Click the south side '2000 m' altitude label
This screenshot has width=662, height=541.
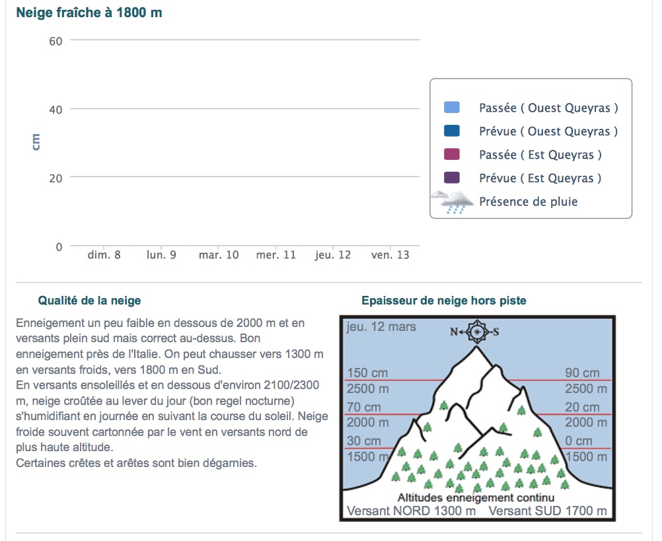click(x=586, y=422)
